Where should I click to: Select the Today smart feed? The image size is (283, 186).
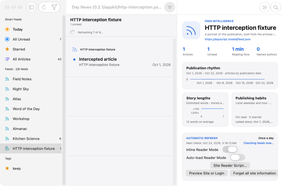31,29
